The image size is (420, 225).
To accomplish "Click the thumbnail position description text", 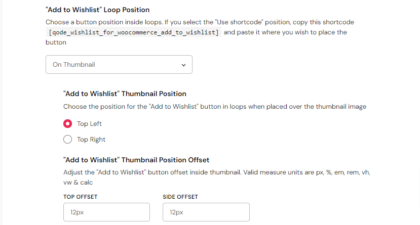I will point(214,107).
